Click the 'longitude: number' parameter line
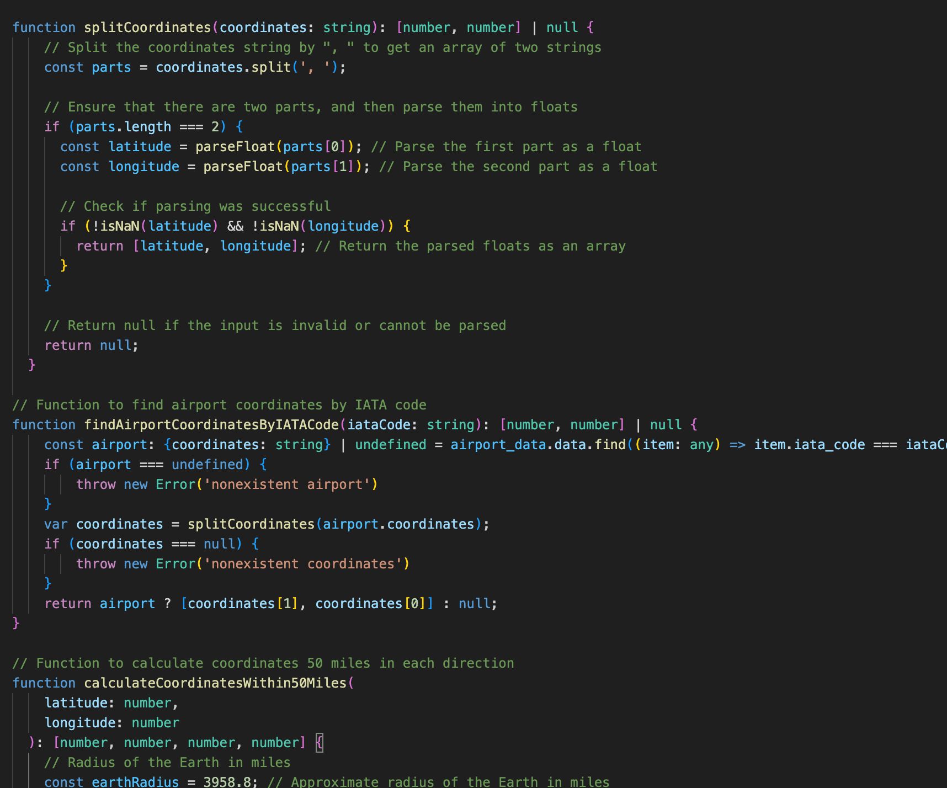This screenshot has width=947, height=788. (111, 723)
